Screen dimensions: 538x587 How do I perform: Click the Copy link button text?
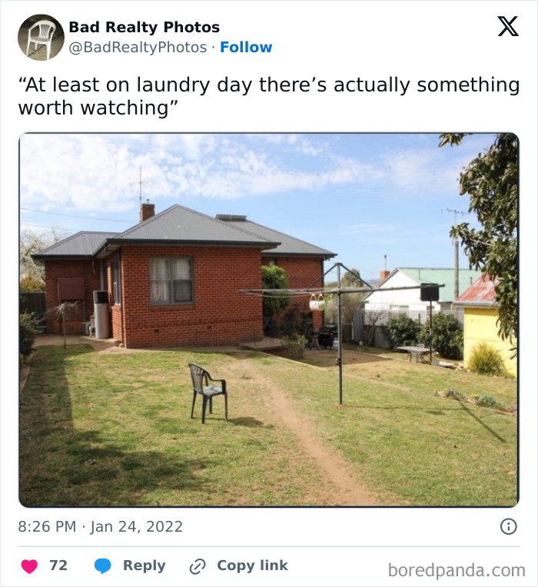tap(252, 565)
